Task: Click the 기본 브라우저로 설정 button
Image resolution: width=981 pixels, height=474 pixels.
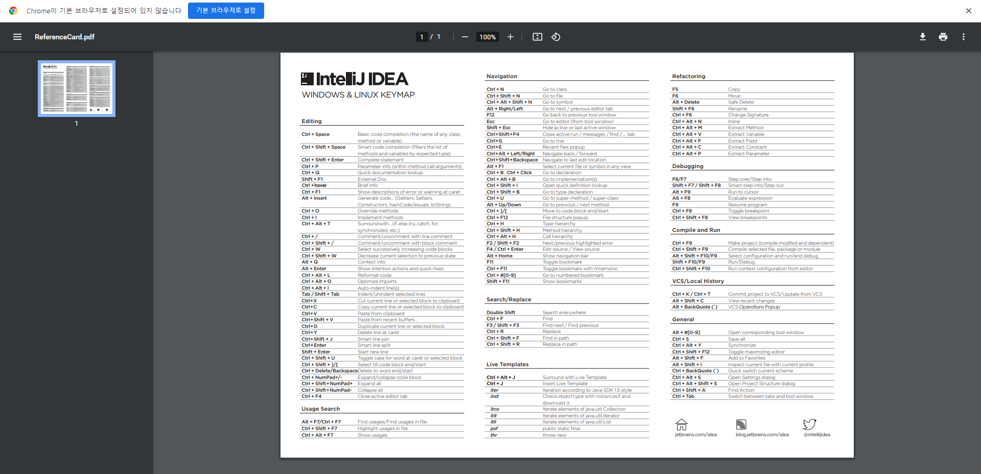Action: pyautogui.click(x=226, y=11)
